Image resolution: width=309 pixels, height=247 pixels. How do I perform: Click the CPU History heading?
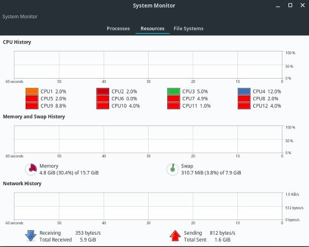point(17,42)
